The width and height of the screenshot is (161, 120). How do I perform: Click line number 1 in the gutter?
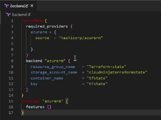coord(12,21)
